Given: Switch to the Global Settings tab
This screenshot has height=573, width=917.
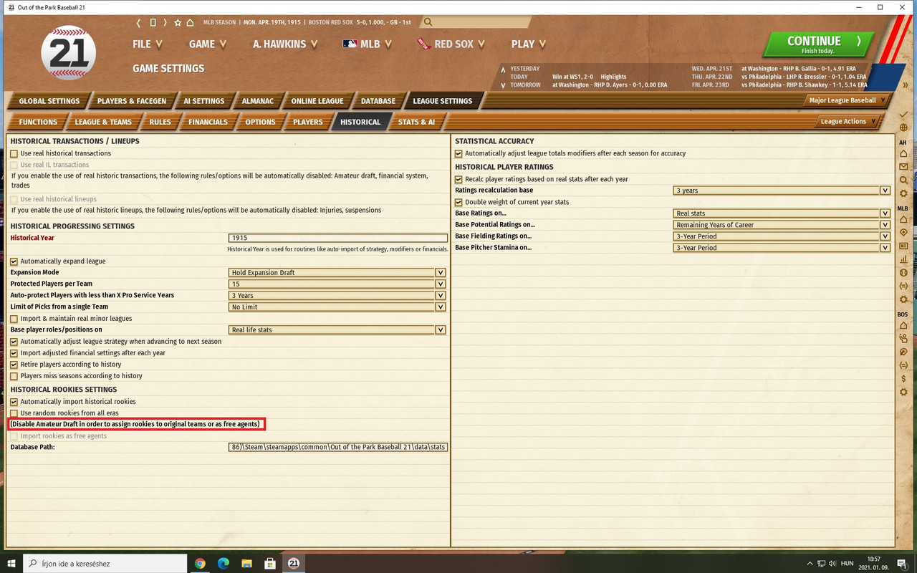Looking at the screenshot, I should click(49, 101).
